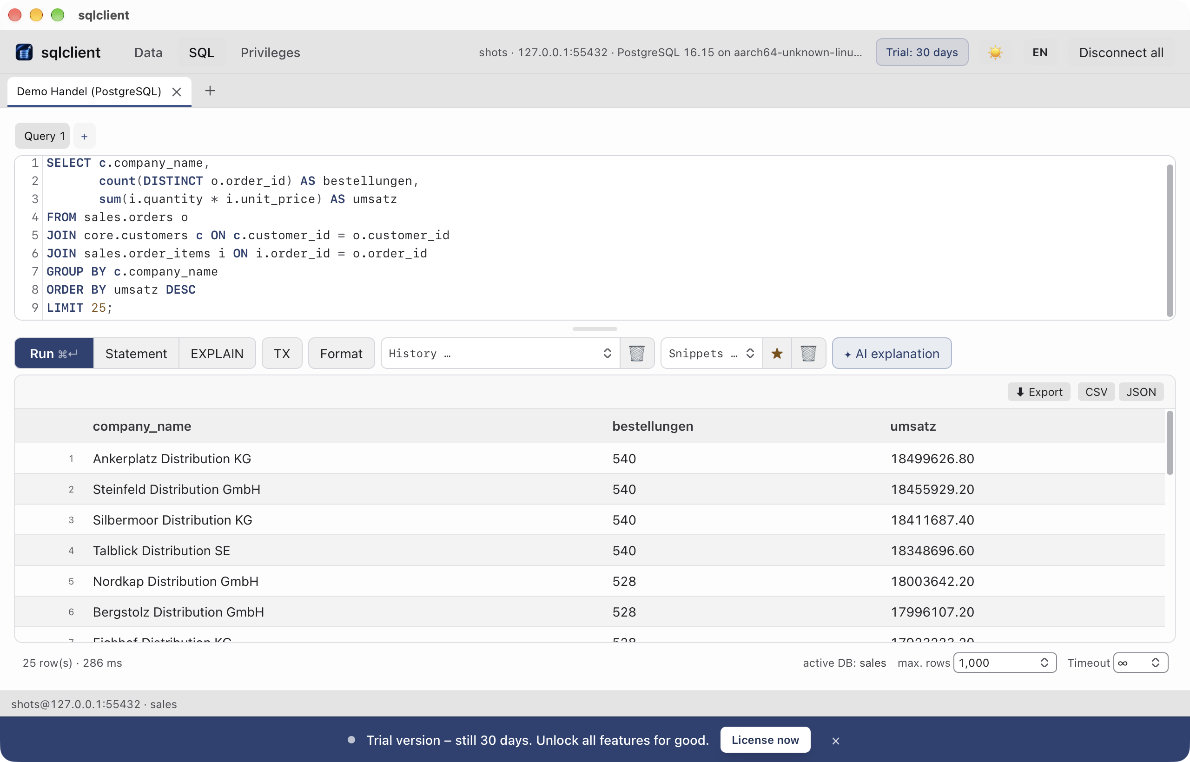Open the Snippets dropdown

pos(711,353)
